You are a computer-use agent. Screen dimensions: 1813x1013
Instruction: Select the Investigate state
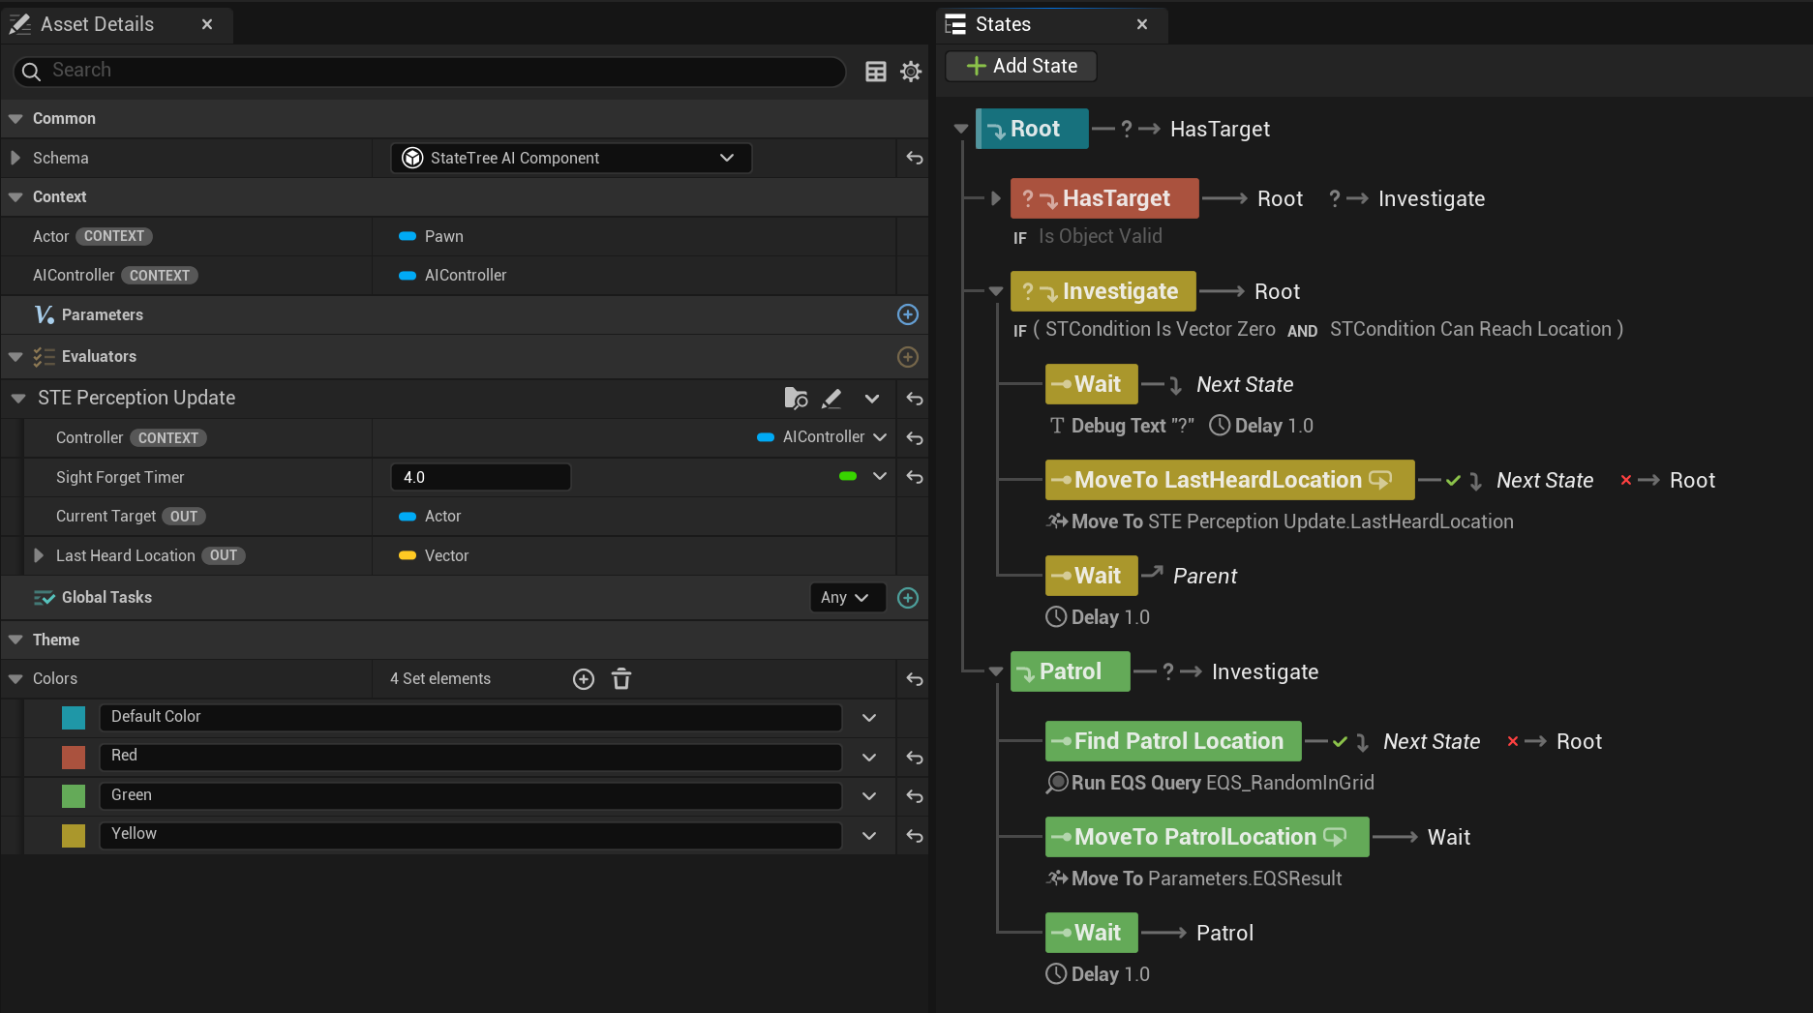(1103, 291)
